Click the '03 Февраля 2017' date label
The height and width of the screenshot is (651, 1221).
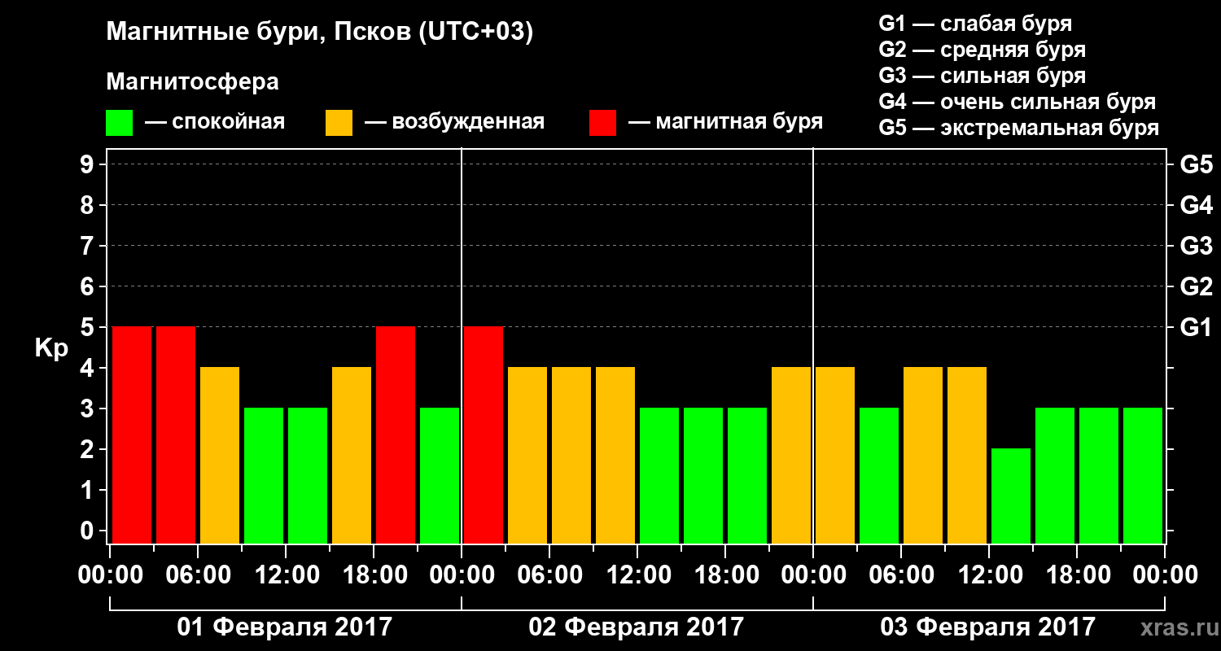click(x=988, y=627)
